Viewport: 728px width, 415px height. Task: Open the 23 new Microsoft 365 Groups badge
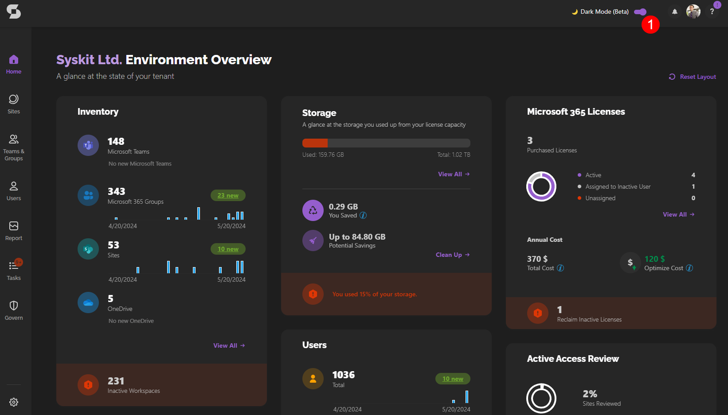227,195
